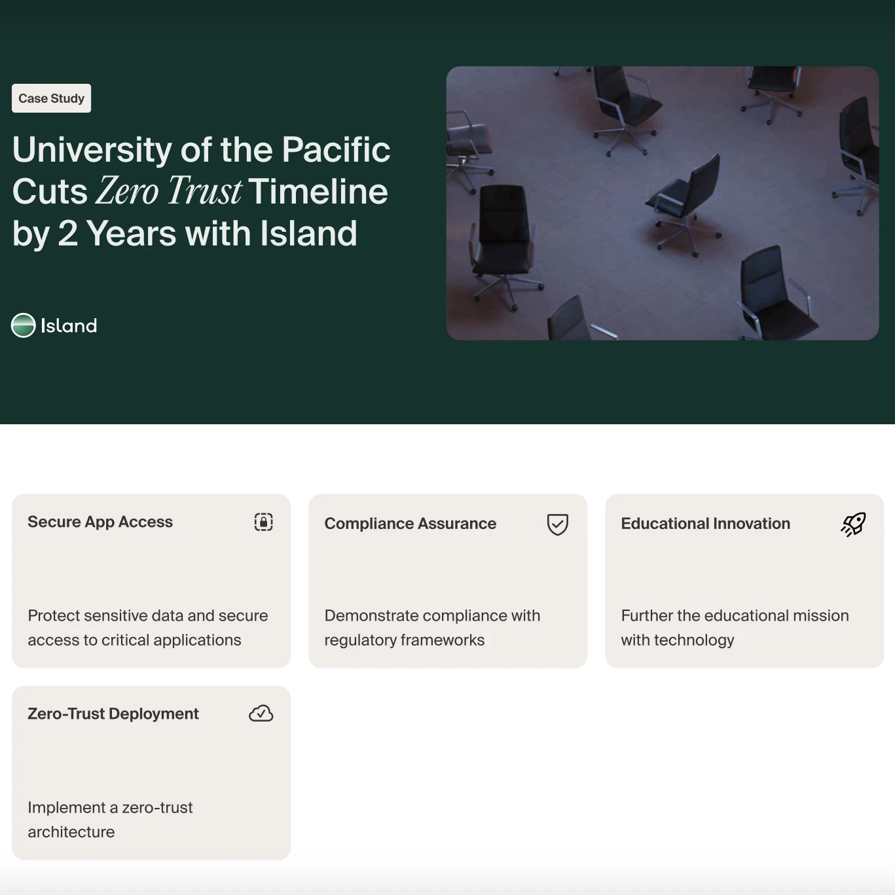Click "Protect sensitive data and secure access" description
Viewport: 895px width, 895px height.
[x=147, y=627]
